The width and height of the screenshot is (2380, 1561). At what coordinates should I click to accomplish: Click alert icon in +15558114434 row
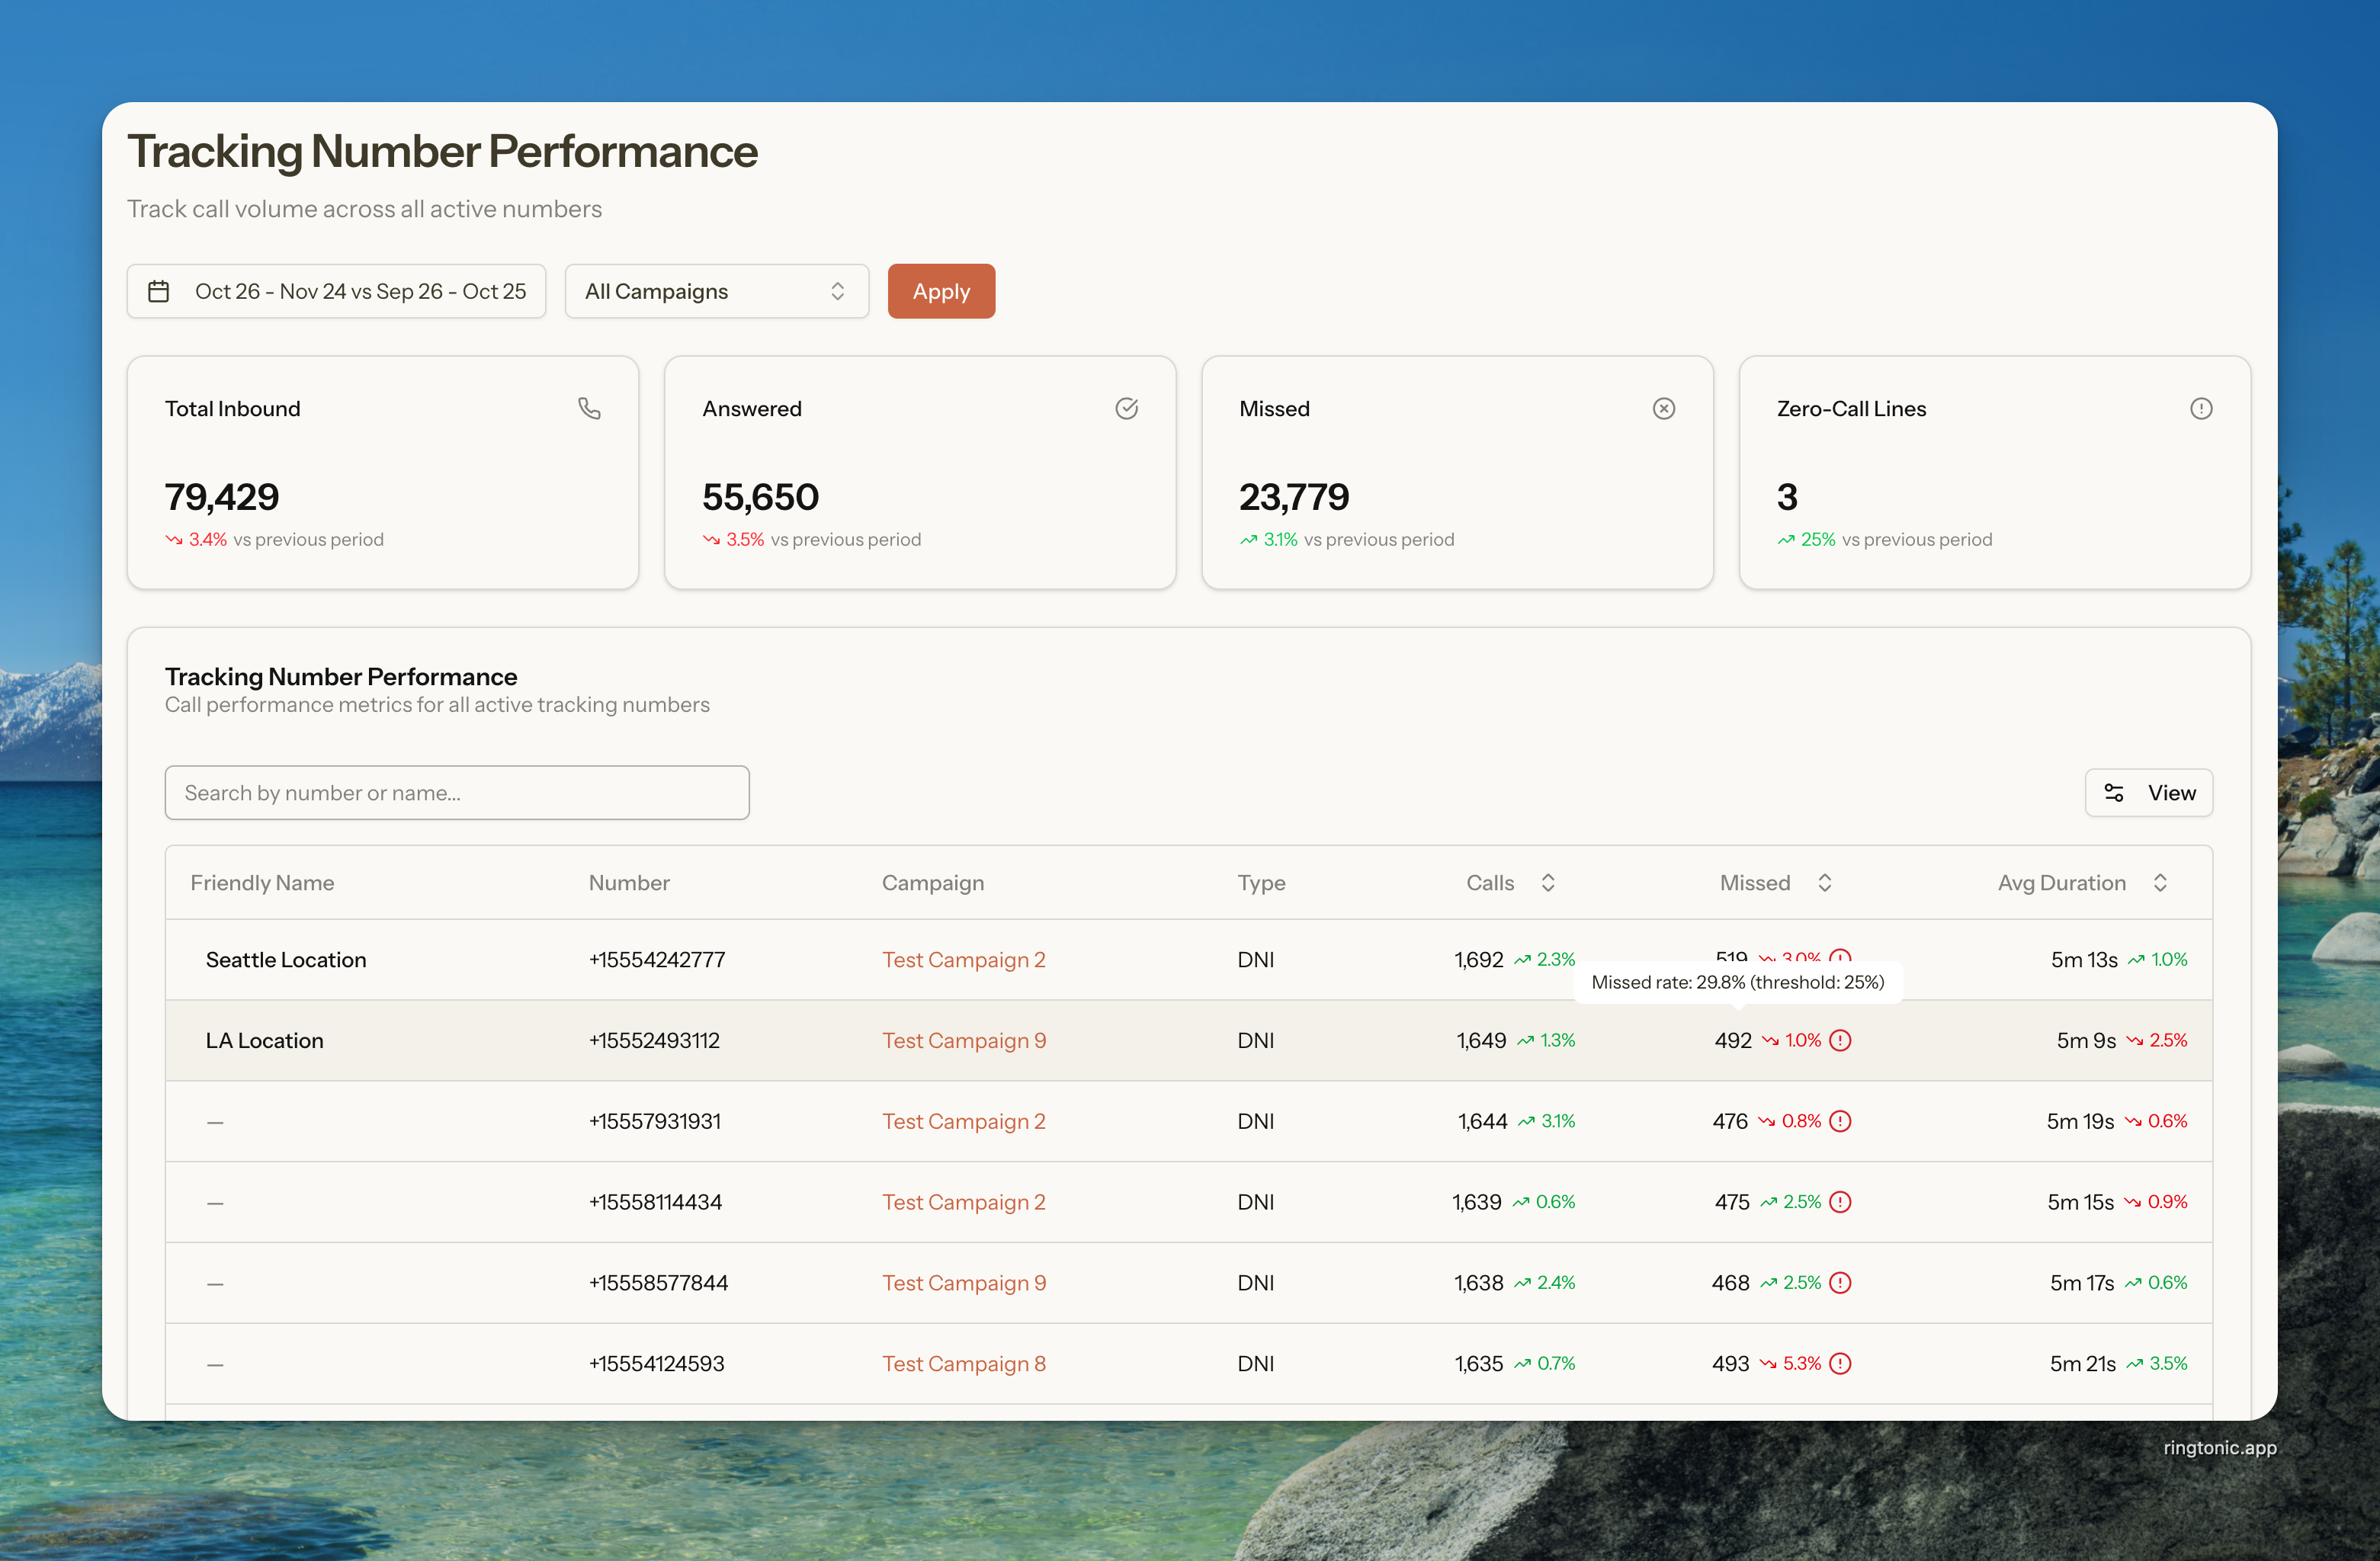(1840, 1202)
